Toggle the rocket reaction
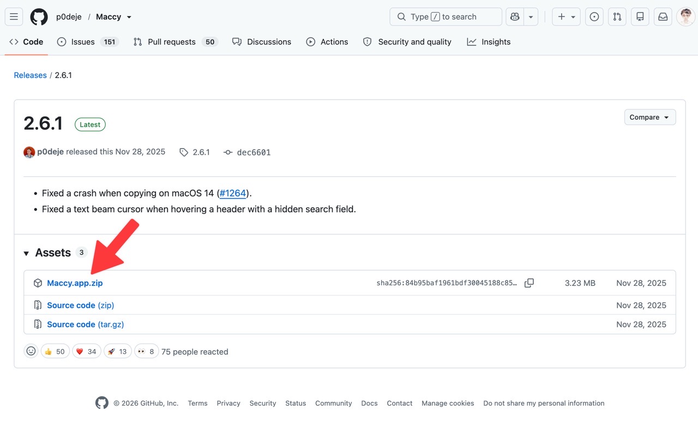The width and height of the screenshot is (698, 428). click(x=117, y=351)
